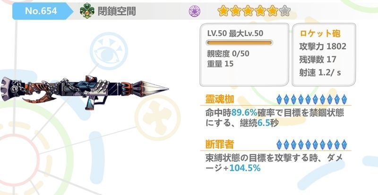The height and width of the screenshot is (195, 378).
Task: Select the grey sixth rarity star
Action: 285,11
